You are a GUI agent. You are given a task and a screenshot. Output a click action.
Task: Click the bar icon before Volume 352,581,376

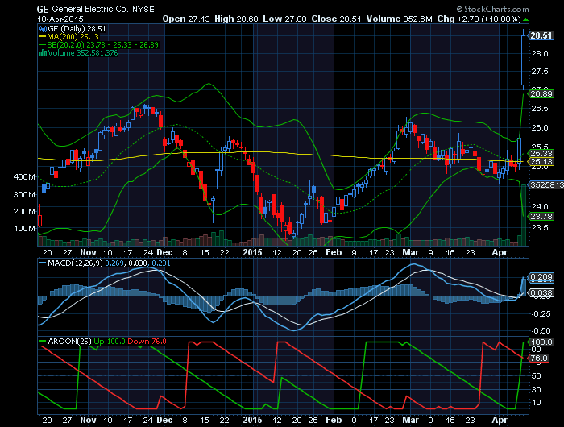coord(43,53)
